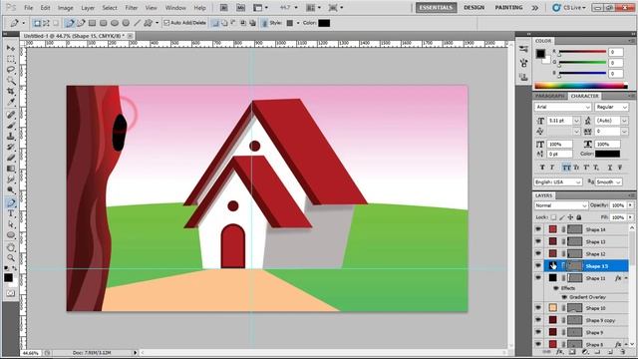Image resolution: width=638 pixels, height=359 pixels.
Task: Select the Move tool in the toolbox
Action: point(11,48)
